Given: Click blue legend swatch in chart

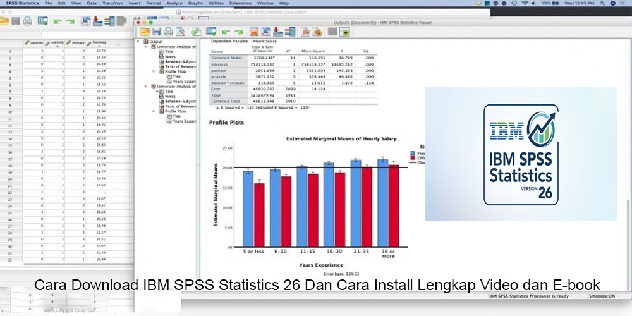Looking at the screenshot, I should [x=413, y=153].
